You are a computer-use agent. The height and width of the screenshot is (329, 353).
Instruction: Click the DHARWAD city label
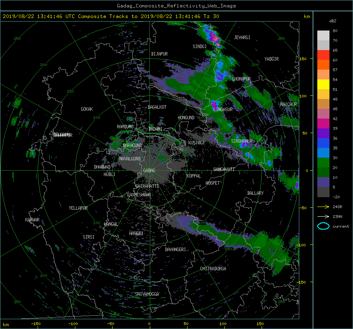click(102, 167)
